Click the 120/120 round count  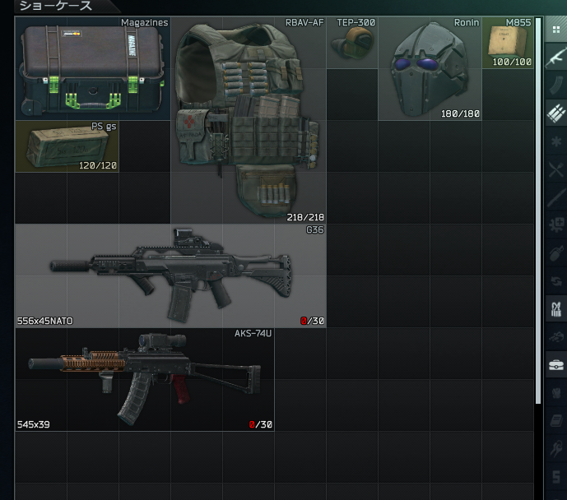[98, 165]
